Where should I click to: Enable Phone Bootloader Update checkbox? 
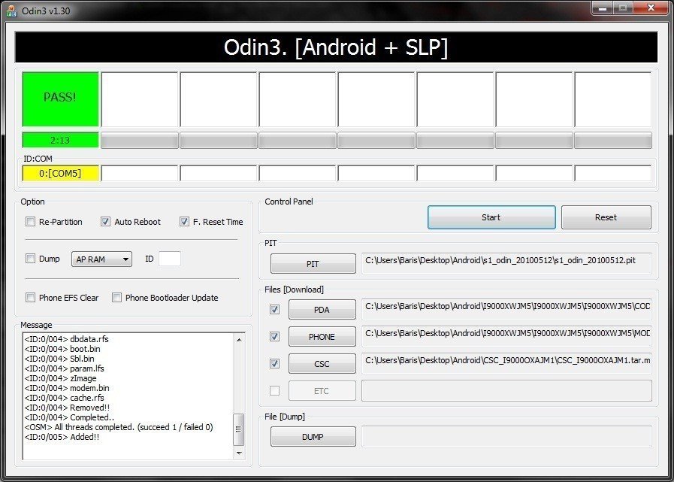116,298
